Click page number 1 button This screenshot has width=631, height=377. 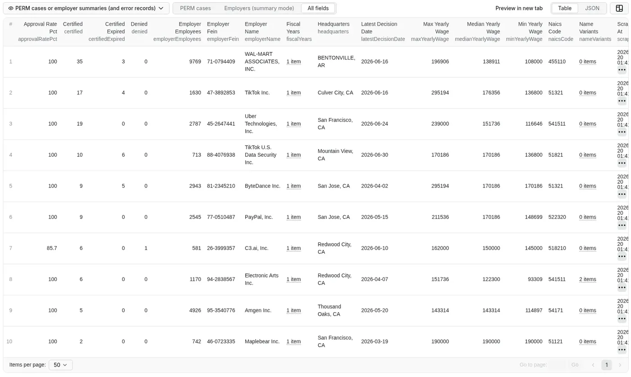(x=607, y=365)
